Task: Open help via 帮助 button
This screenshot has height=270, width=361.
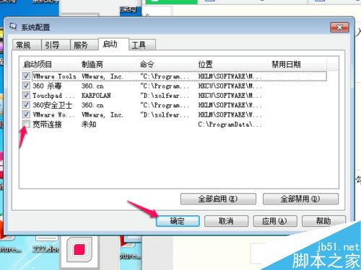Action: pyautogui.click(x=323, y=221)
